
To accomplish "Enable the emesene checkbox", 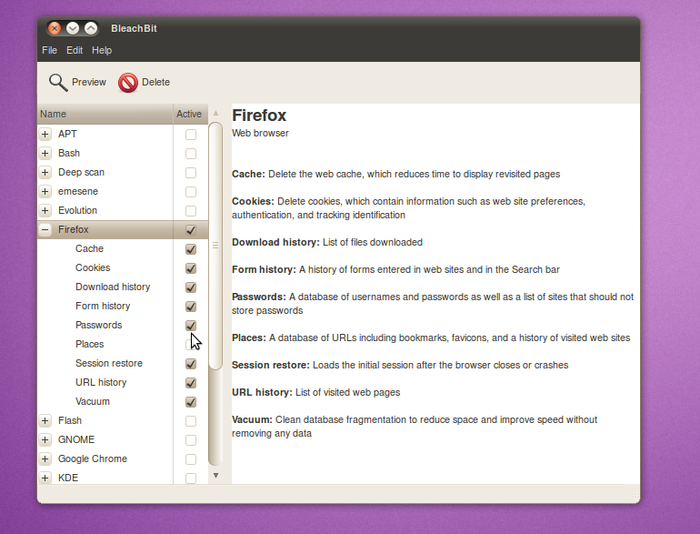I will coord(191,192).
